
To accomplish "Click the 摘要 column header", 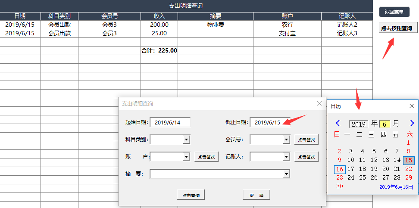I will pyautogui.click(x=216, y=16).
